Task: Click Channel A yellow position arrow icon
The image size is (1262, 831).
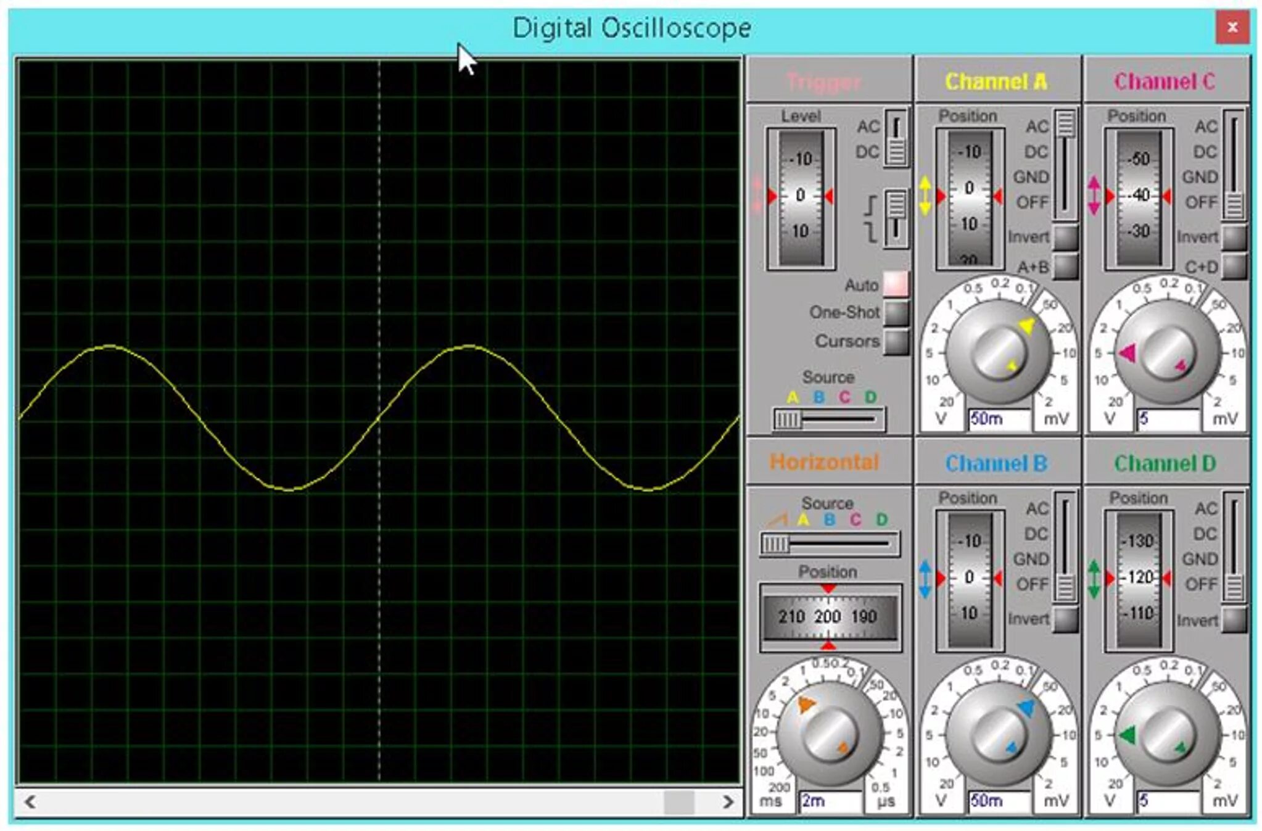Action: (x=924, y=196)
